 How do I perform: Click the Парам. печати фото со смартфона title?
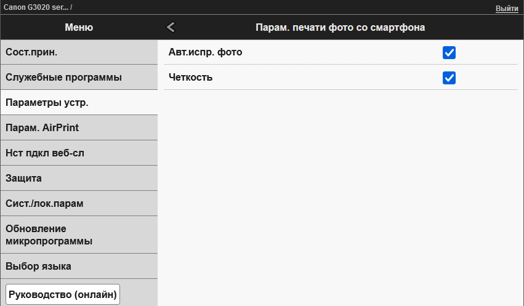click(x=340, y=27)
